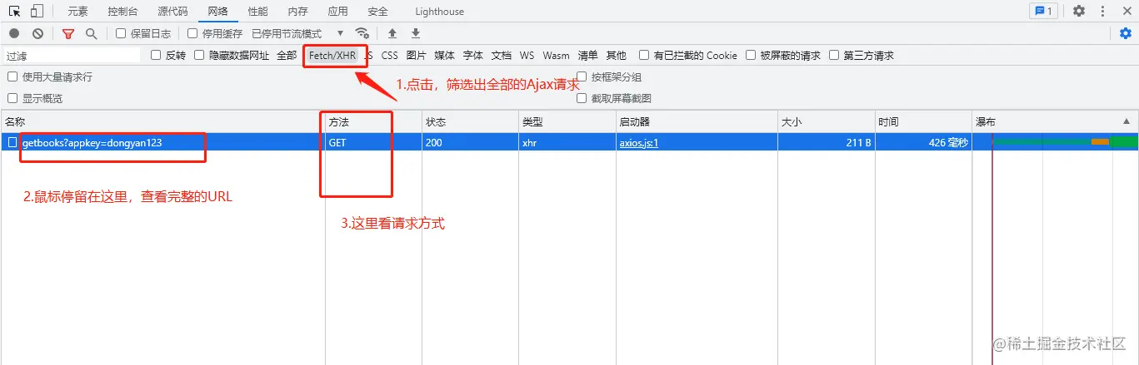Import HAR file upload arrow
The image size is (1139, 365).
tap(392, 33)
